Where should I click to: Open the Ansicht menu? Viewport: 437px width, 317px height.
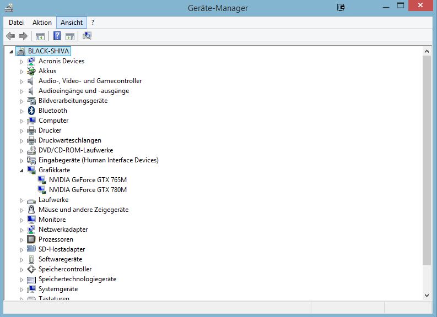coord(72,22)
